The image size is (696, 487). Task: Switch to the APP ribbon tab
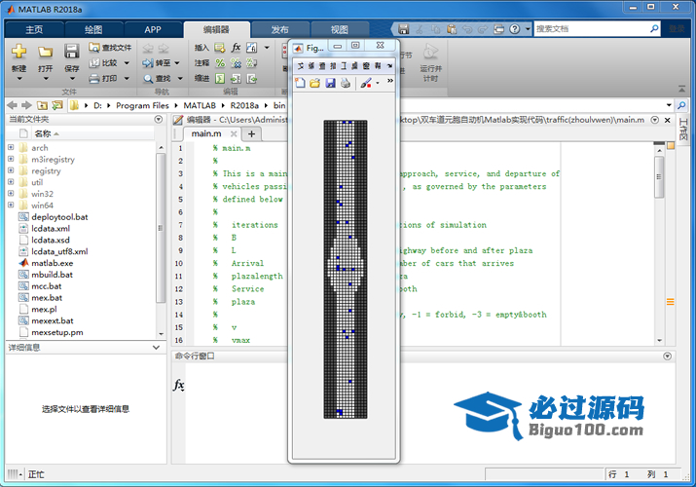pyautogui.click(x=153, y=30)
